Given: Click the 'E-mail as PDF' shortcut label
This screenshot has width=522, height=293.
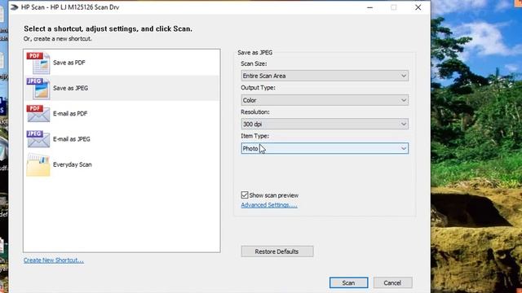Looking at the screenshot, I should pos(70,114).
